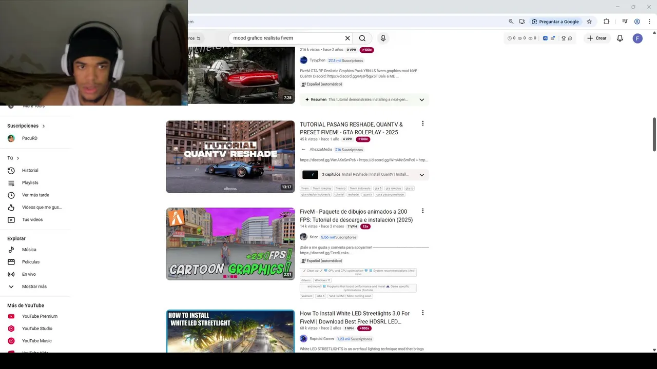This screenshot has height=369, width=657.
Task: Expand the 3 capítulos chapters dropdown
Action: click(x=422, y=175)
